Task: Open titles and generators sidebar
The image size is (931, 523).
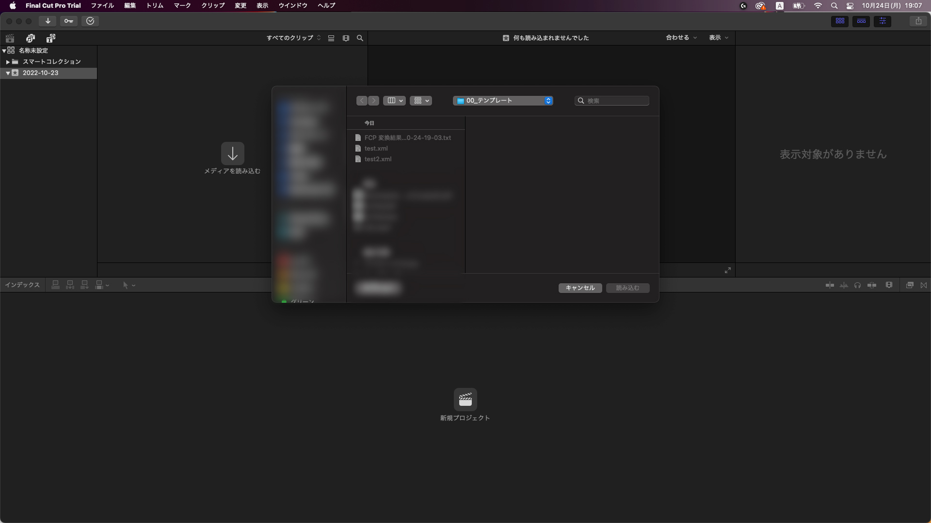Action: point(51,38)
